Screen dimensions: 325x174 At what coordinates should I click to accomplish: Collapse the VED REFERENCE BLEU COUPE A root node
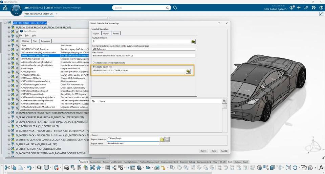[5, 23]
